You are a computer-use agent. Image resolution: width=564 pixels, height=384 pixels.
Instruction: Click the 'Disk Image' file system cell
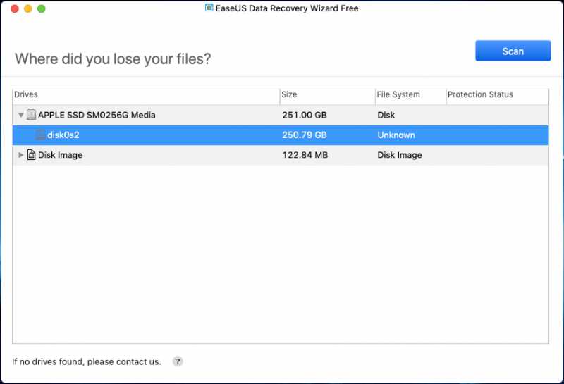pyautogui.click(x=400, y=155)
